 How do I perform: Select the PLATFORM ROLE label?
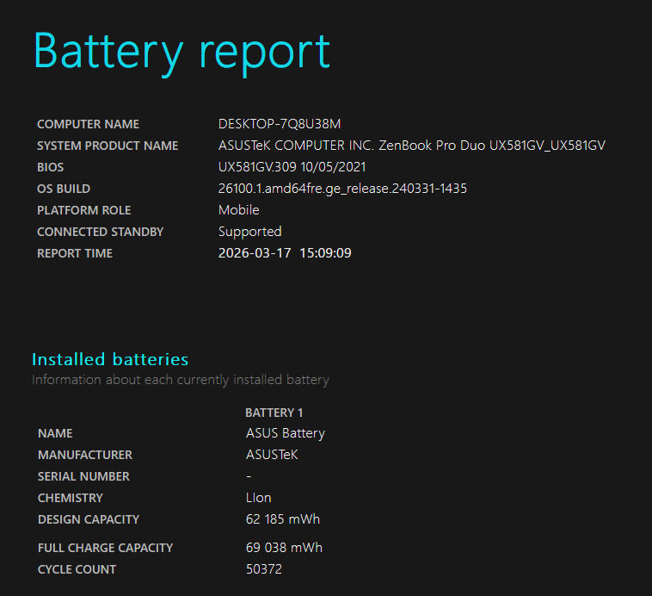[84, 210]
